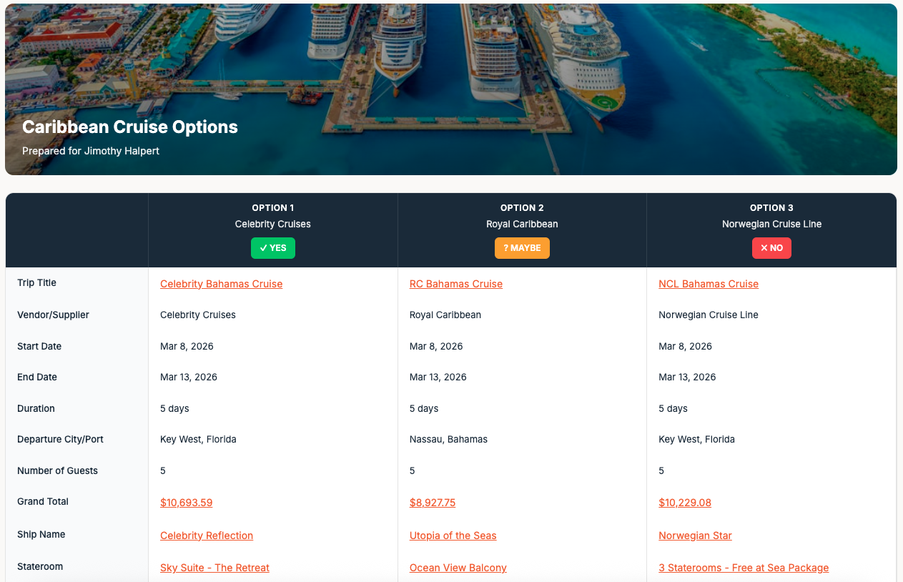Open the RC Bahamas Cruise link
The width and height of the screenshot is (903, 582).
(x=455, y=284)
